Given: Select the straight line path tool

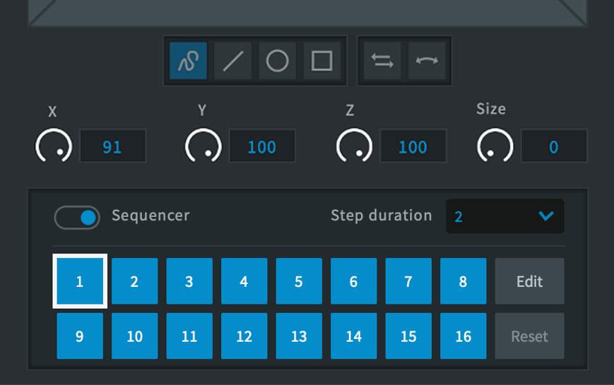Looking at the screenshot, I should [x=232, y=61].
